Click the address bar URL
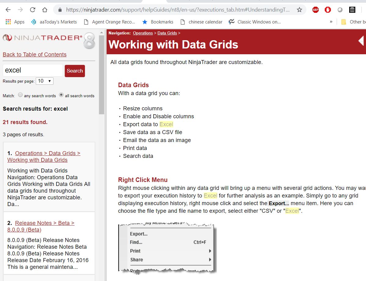 178,10
